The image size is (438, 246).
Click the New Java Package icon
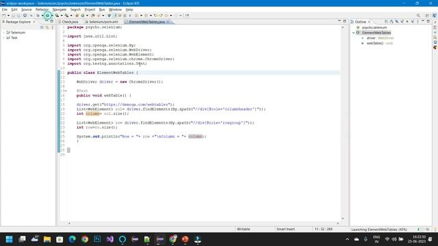click(77, 15)
